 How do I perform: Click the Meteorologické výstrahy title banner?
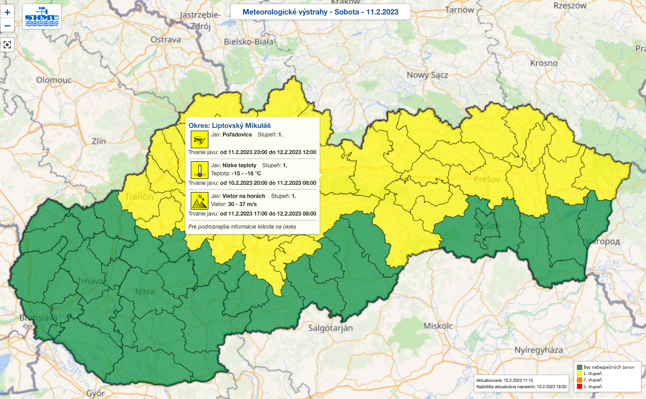coord(320,12)
